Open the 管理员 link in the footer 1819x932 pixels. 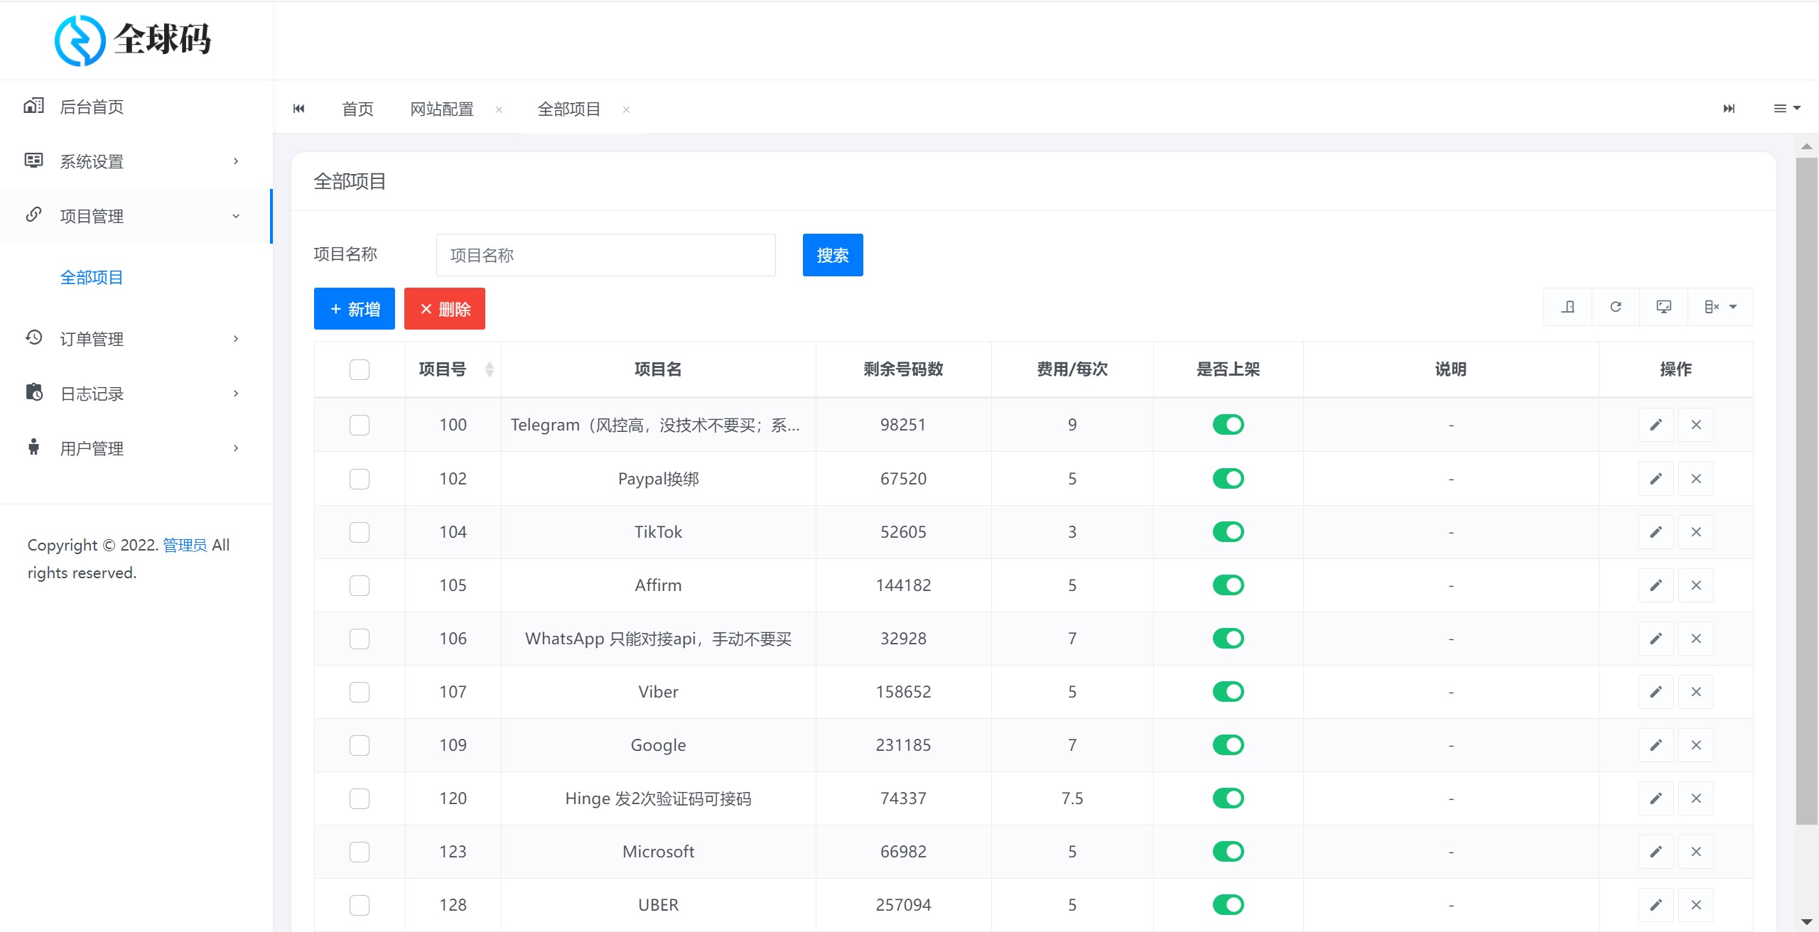pos(185,545)
